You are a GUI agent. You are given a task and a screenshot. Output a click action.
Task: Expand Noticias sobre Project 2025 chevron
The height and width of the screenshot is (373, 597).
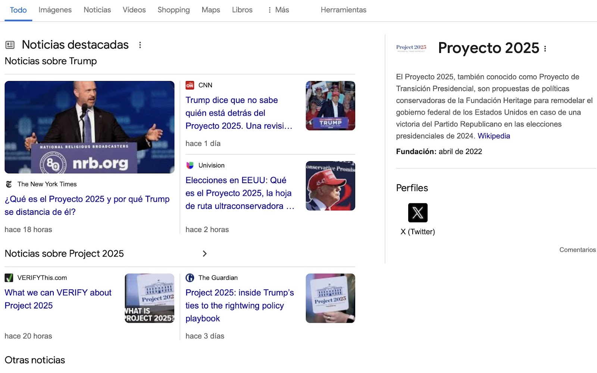pos(204,254)
